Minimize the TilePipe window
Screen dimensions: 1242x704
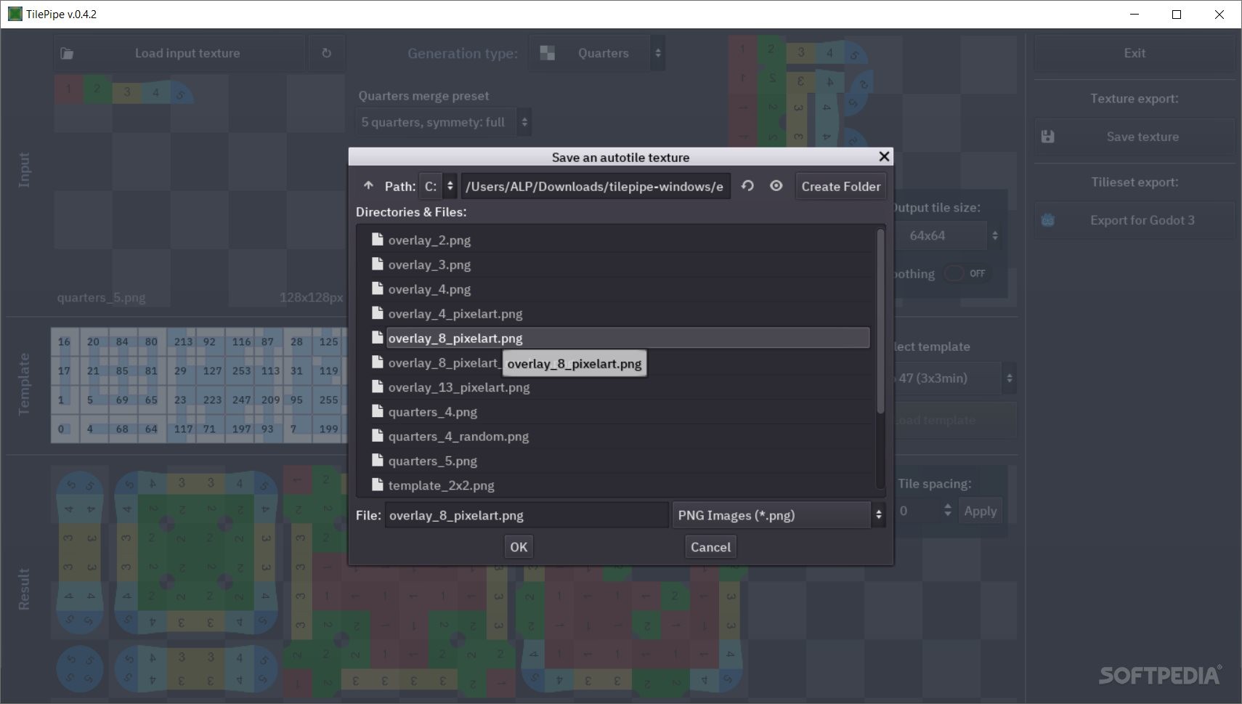coord(1135,14)
